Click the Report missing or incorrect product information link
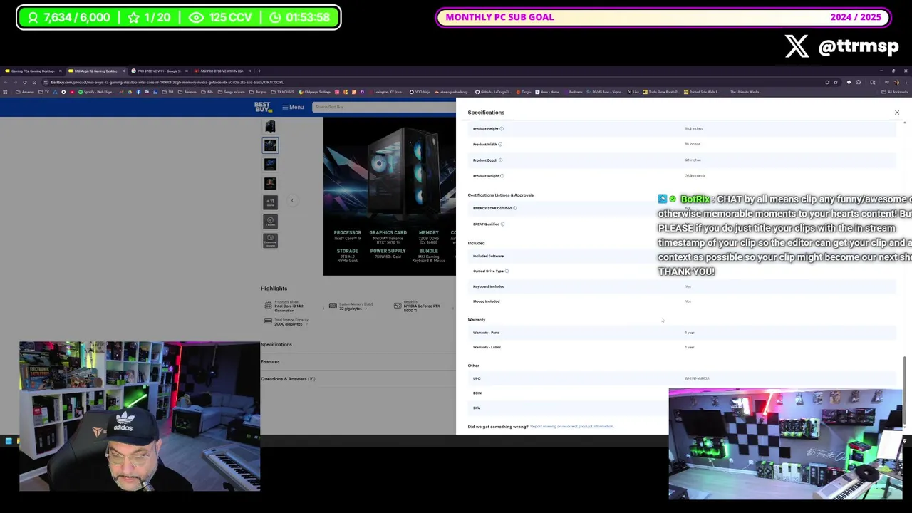912x513 pixels. pos(571,427)
